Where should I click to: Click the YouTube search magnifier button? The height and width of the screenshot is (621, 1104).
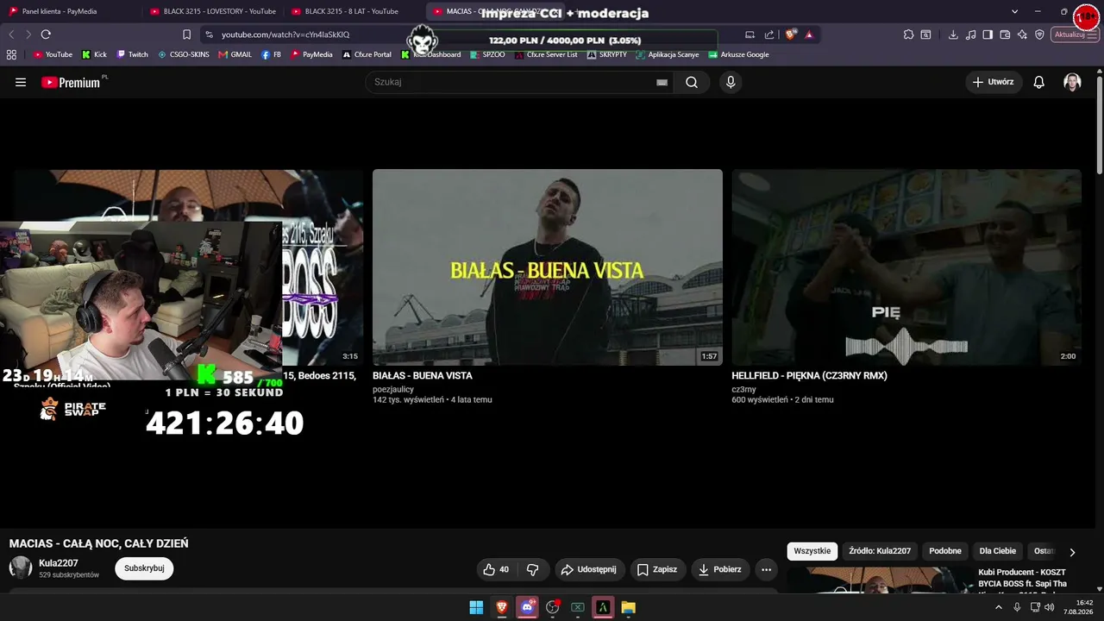click(x=692, y=82)
